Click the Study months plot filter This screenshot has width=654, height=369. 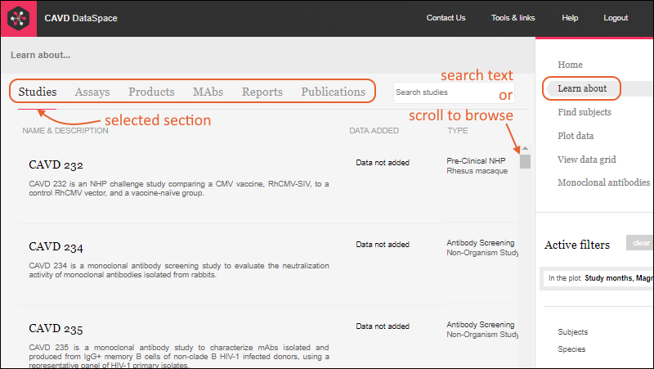pos(598,278)
